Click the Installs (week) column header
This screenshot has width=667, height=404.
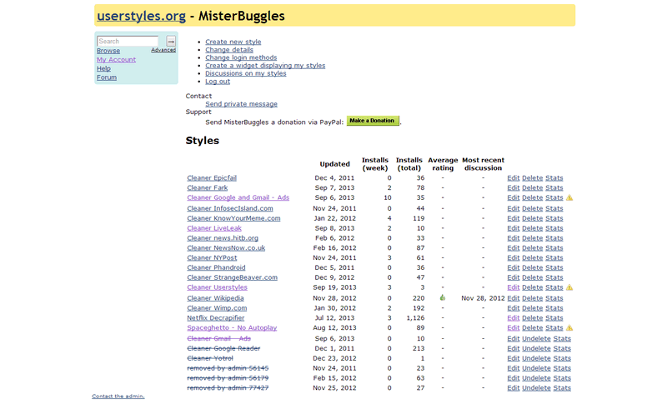pos(374,164)
